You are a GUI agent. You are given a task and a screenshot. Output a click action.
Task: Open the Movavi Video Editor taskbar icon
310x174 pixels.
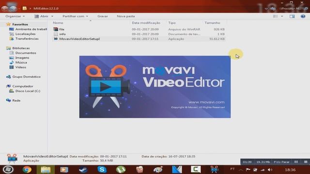tap(214, 170)
